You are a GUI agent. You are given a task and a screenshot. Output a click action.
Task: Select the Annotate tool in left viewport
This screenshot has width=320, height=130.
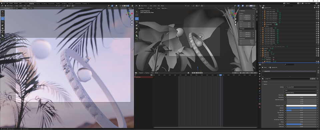[x=3, y=32]
